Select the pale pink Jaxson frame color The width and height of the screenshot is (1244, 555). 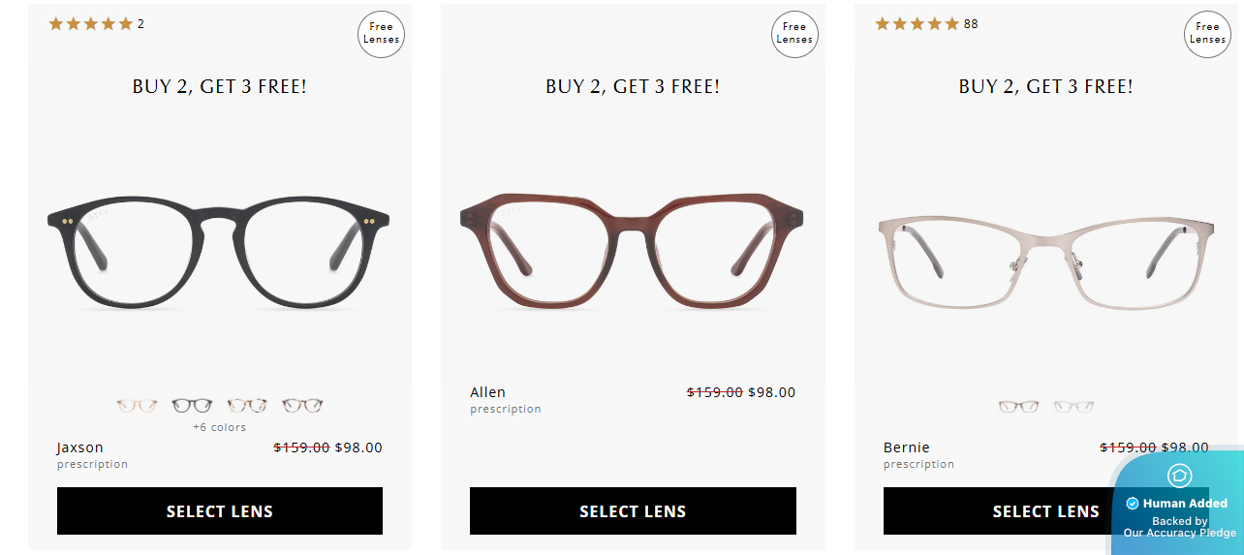tap(137, 406)
